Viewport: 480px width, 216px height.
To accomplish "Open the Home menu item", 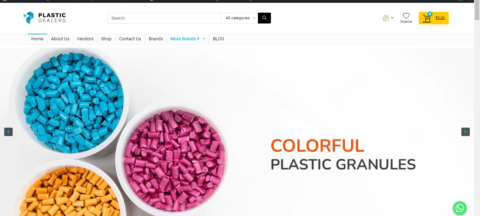I will [37, 39].
